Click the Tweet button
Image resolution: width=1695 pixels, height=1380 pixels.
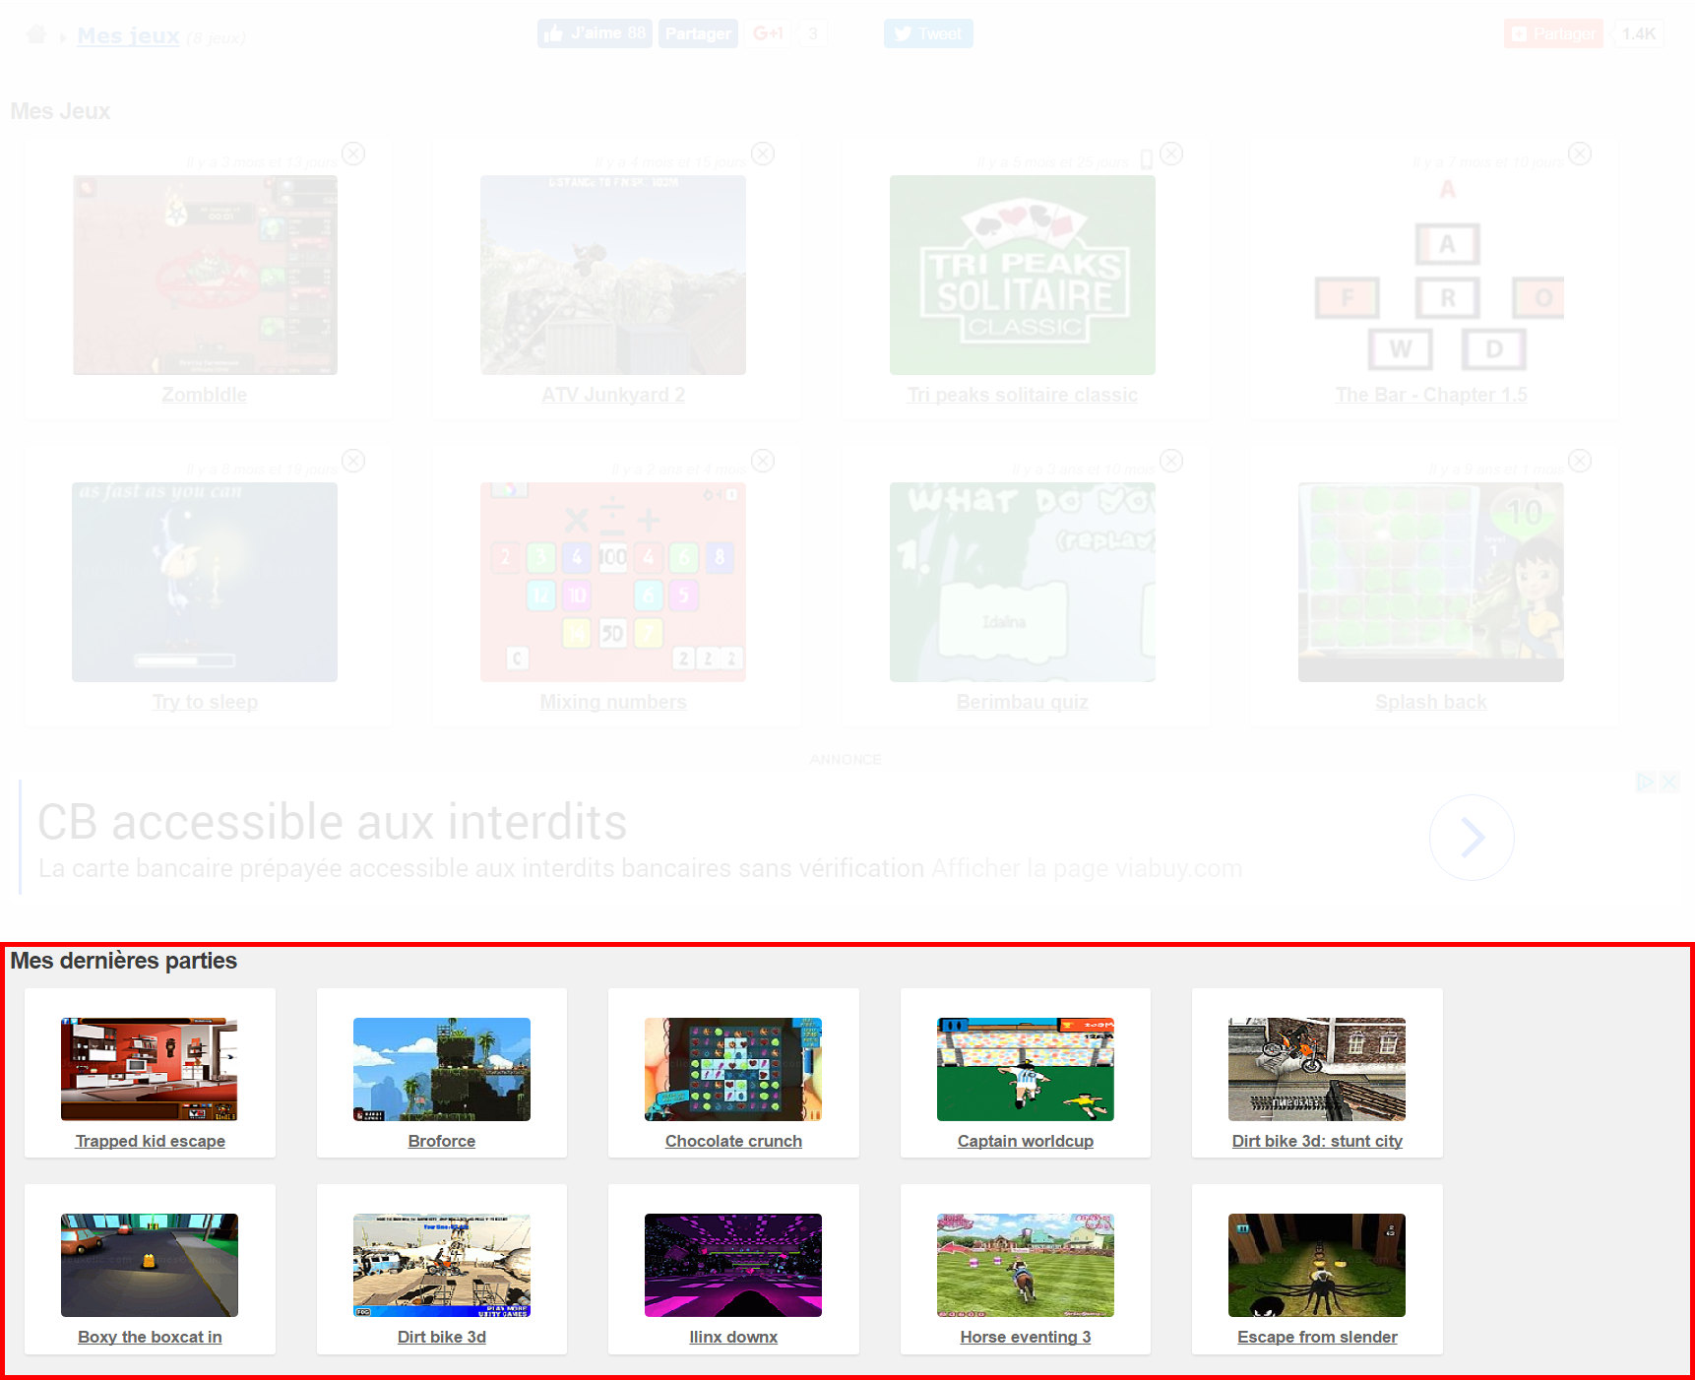pos(928,33)
